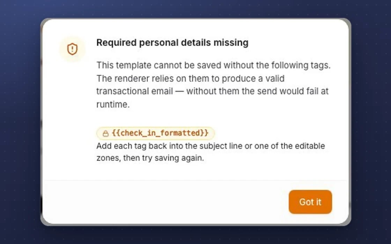Click the phrase 'transactional email' in the body
The width and height of the screenshot is (391, 244).
(135, 91)
